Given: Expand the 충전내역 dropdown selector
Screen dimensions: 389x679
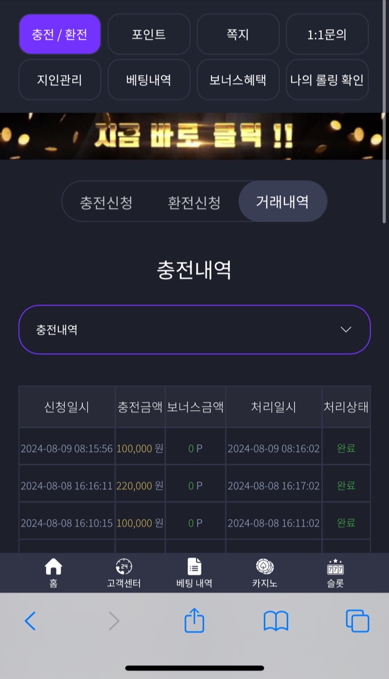Looking at the screenshot, I should [194, 329].
